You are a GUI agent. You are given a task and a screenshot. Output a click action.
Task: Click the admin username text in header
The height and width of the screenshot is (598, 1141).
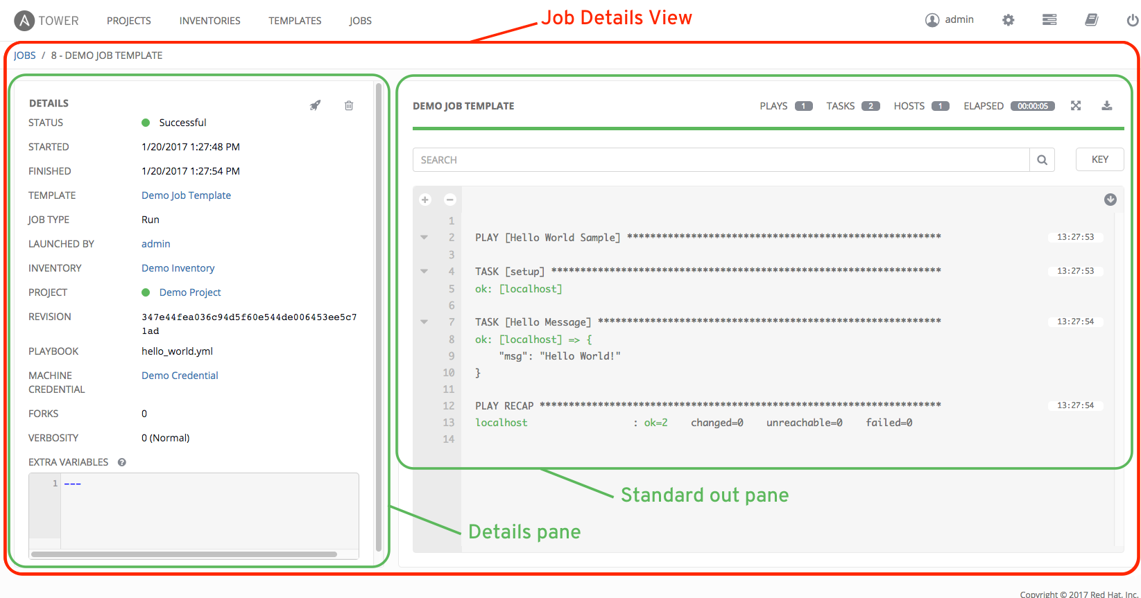959,19
